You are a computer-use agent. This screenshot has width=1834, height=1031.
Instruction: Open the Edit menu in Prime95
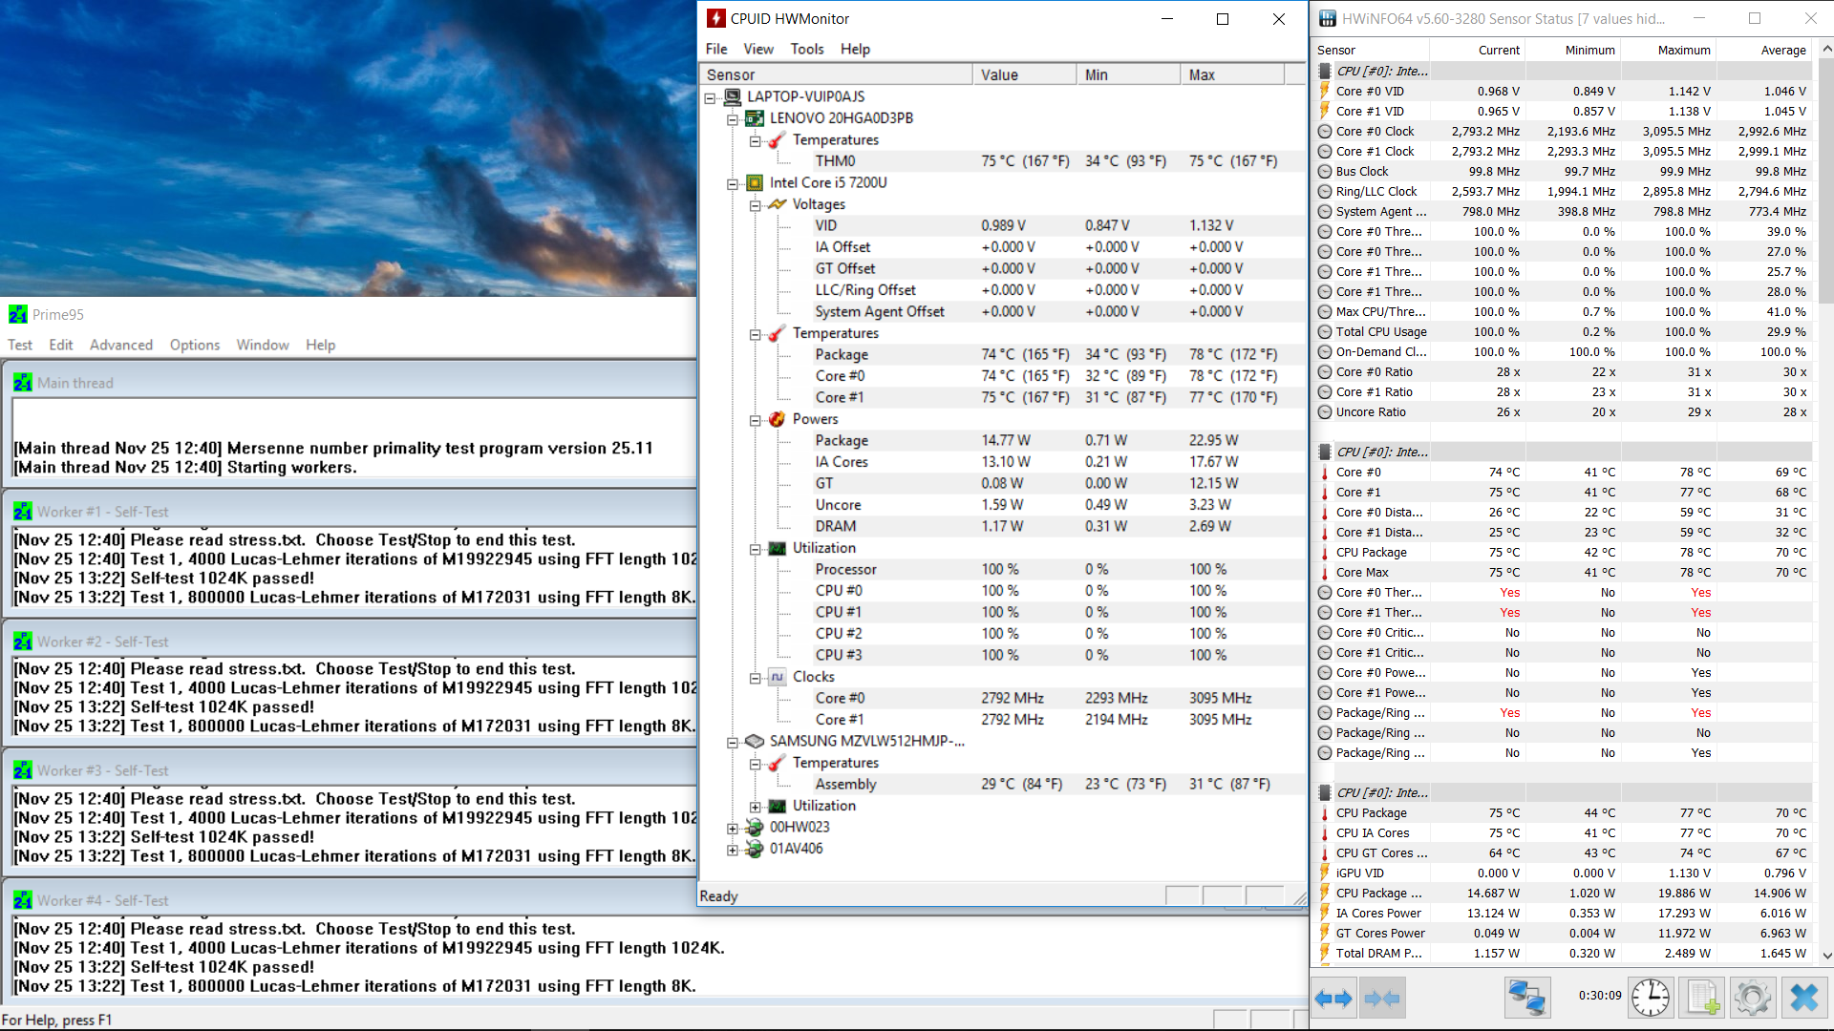[x=61, y=345]
